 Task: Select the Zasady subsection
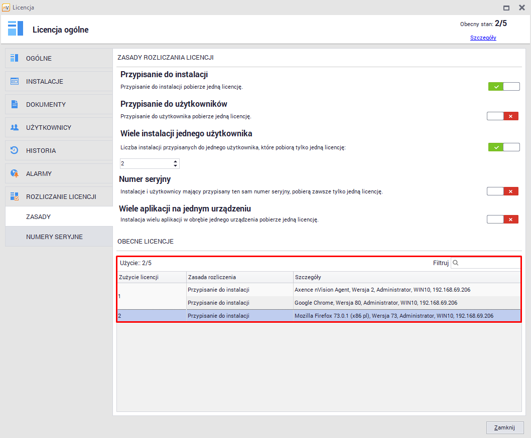coord(38,216)
